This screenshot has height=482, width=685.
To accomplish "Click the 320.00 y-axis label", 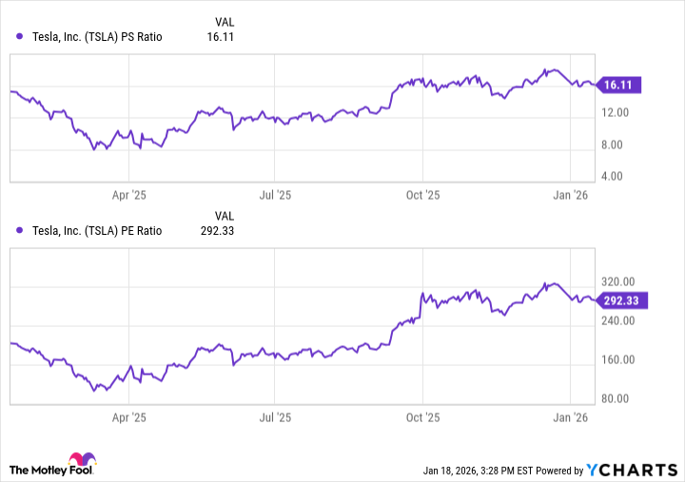I will click(x=619, y=282).
